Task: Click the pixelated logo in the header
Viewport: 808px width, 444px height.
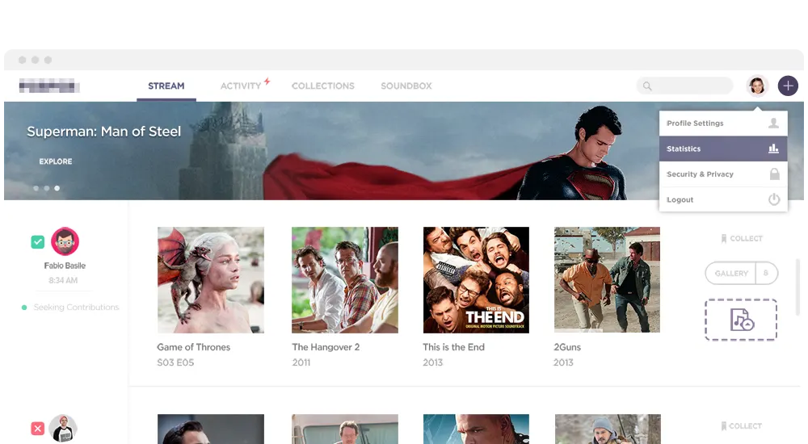Action: pyautogui.click(x=49, y=86)
